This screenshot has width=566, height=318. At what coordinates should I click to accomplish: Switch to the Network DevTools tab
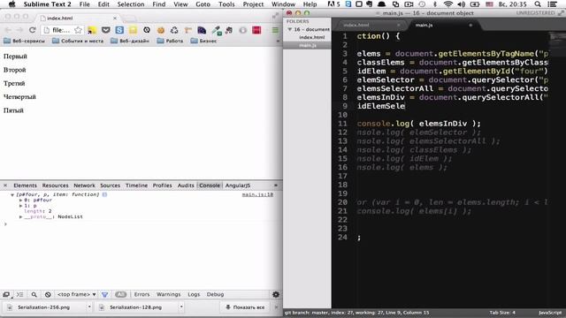(x=85, y=185)
